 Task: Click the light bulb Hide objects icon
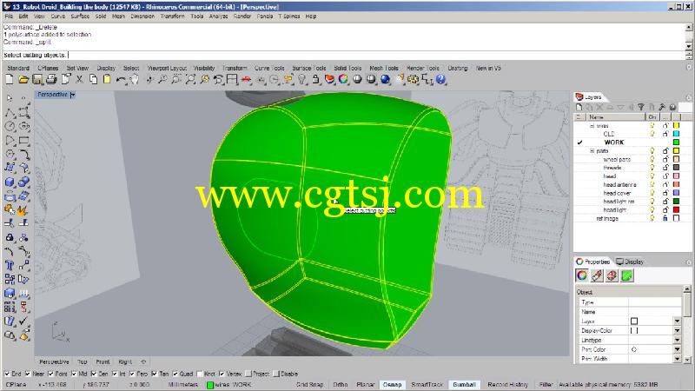pos(301,79)
